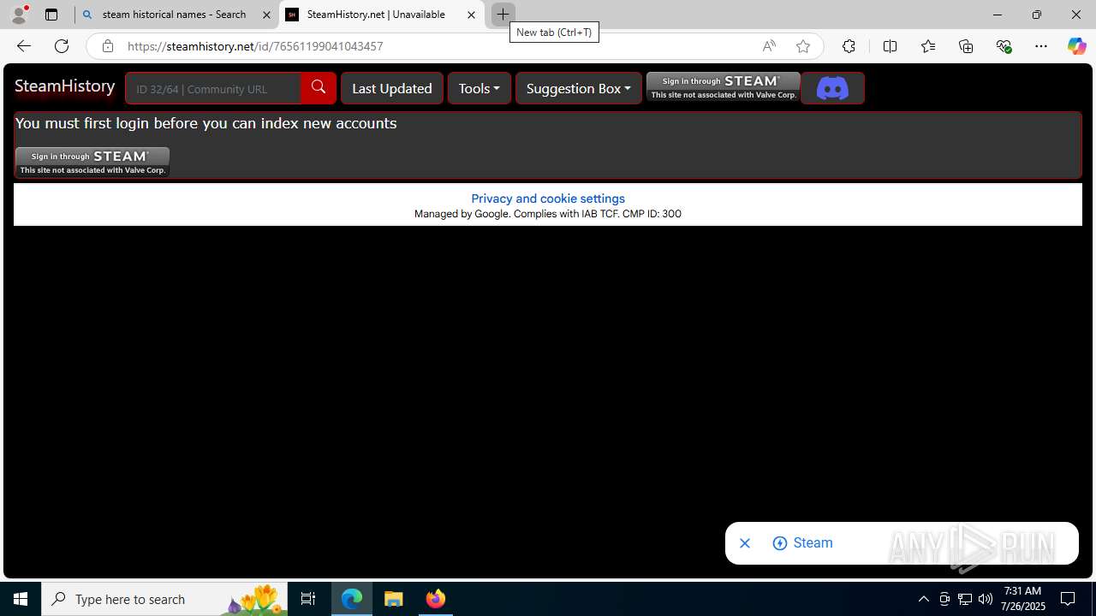Close the SteamHistory.net tab

[471, 15]
